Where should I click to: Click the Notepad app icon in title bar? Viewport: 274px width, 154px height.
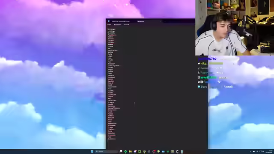pos(109,21)
